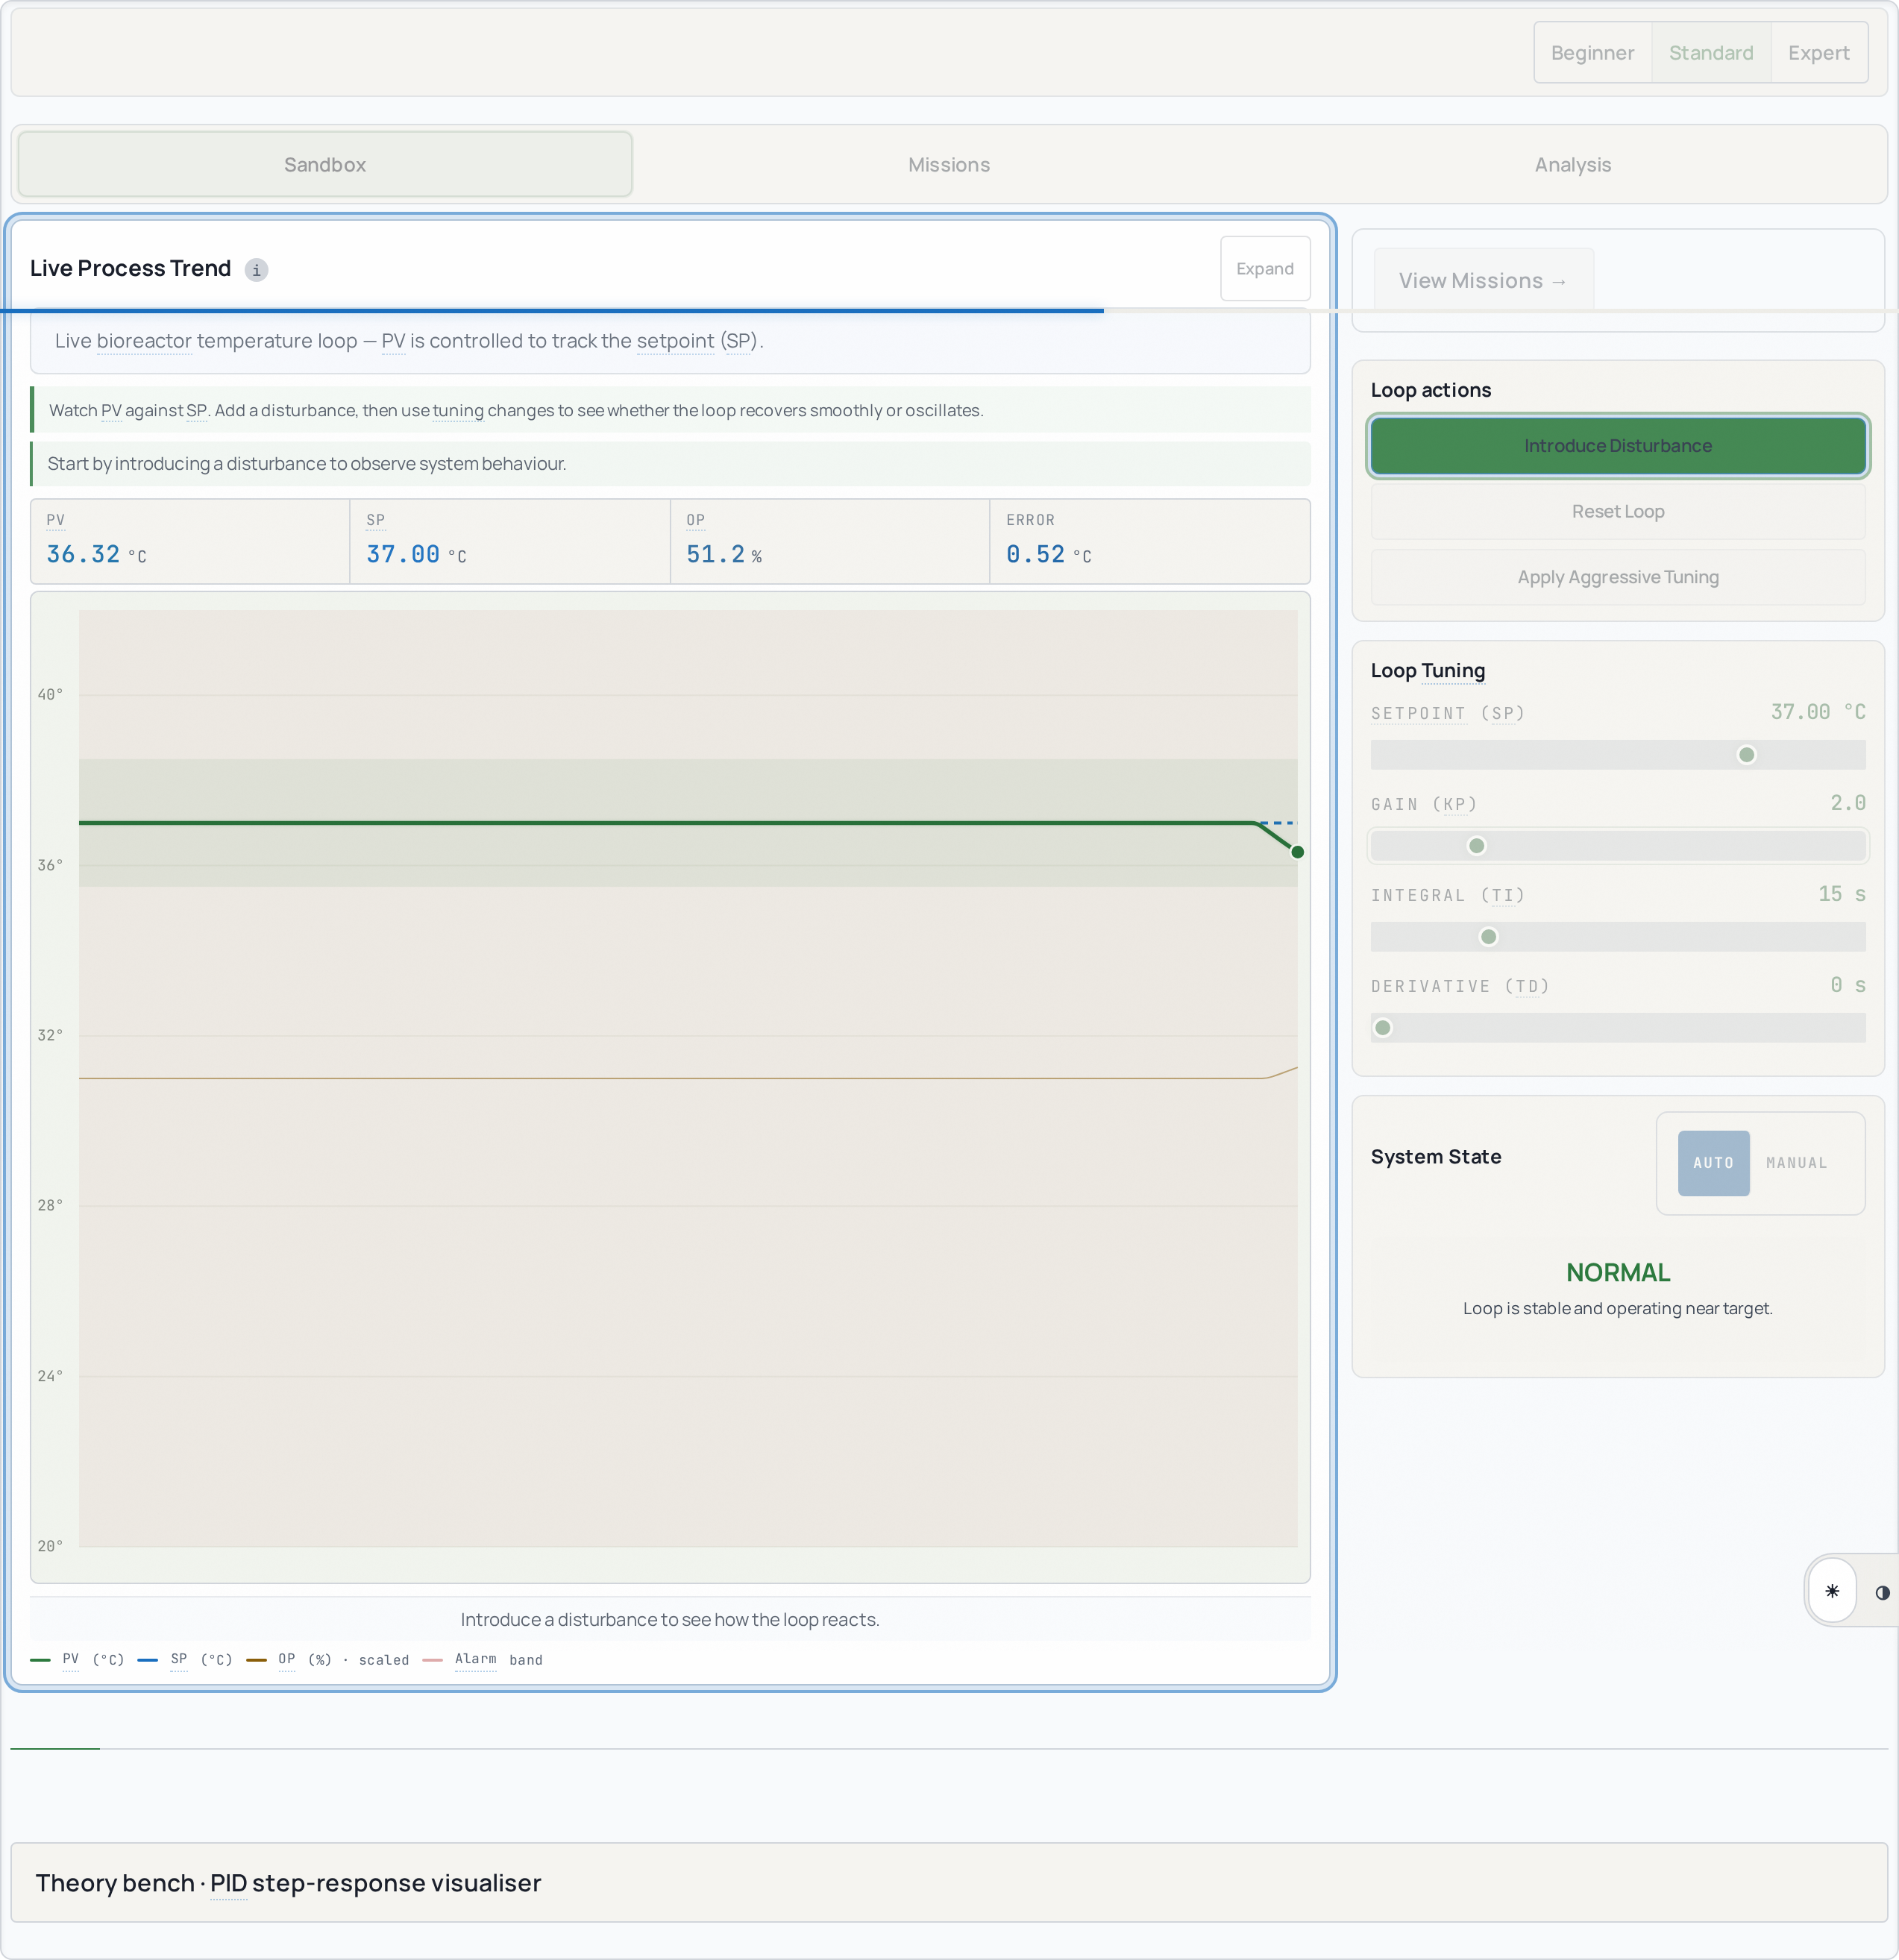Open the Sandbox tab

pos(325,165)
